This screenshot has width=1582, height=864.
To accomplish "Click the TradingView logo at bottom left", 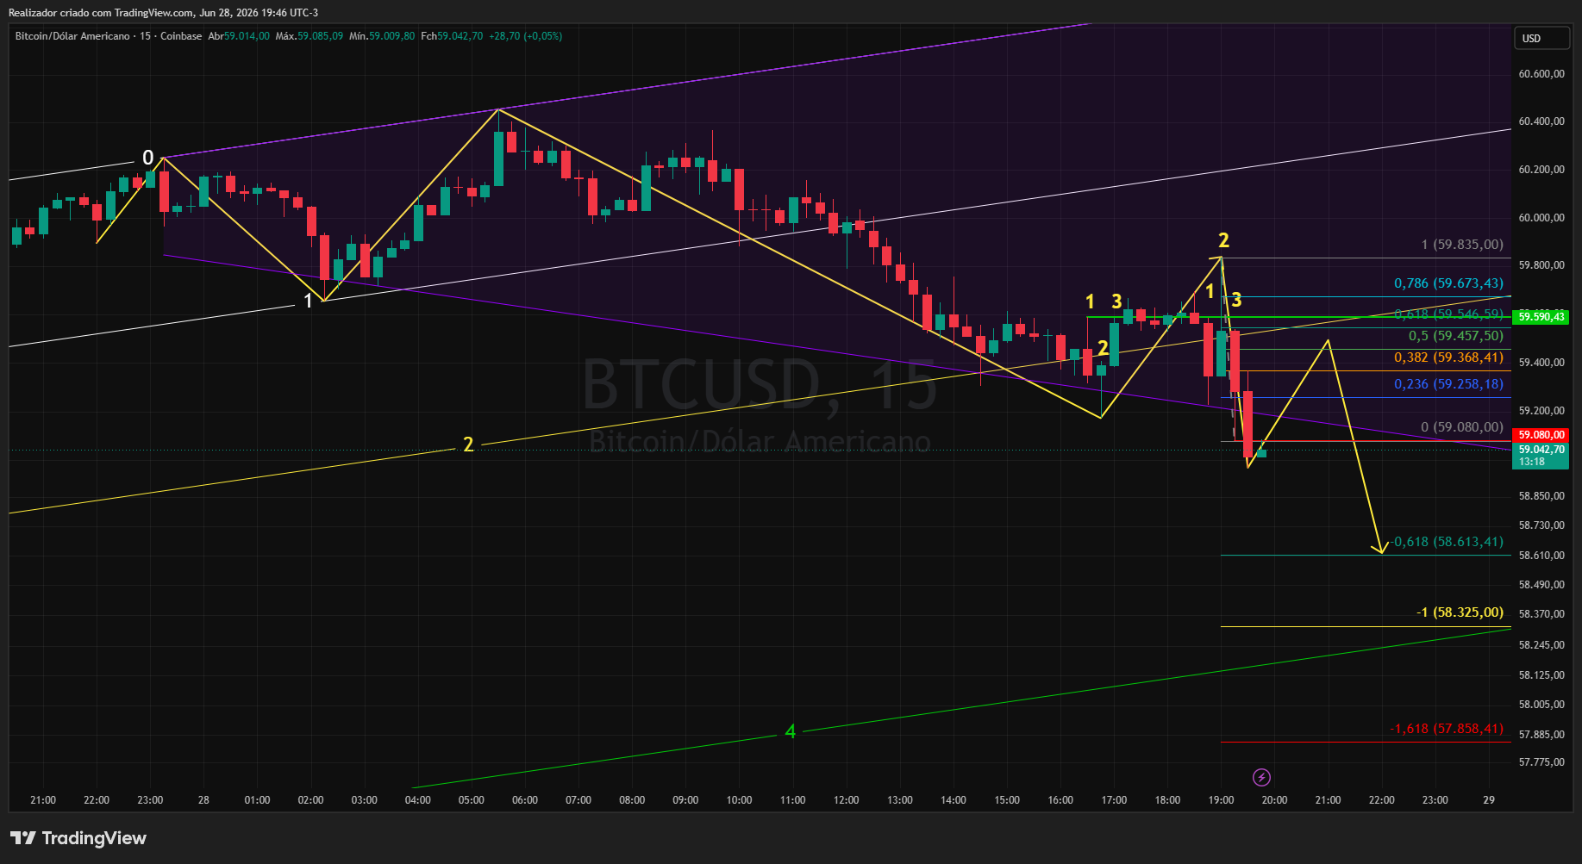I will coord(78,838).
